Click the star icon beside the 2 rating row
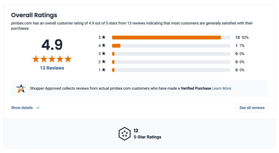Screen dimensions: 279x153 click(104, 62)
